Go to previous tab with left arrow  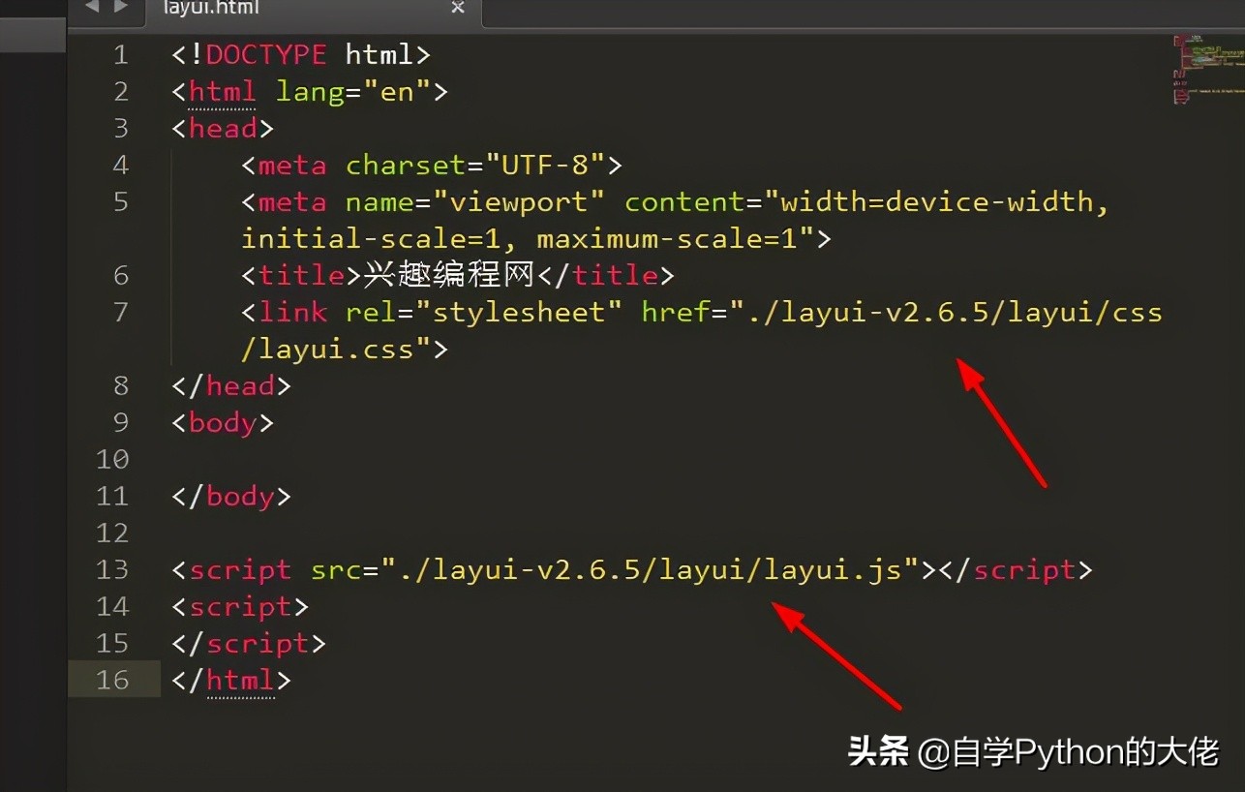pos(92,7)
